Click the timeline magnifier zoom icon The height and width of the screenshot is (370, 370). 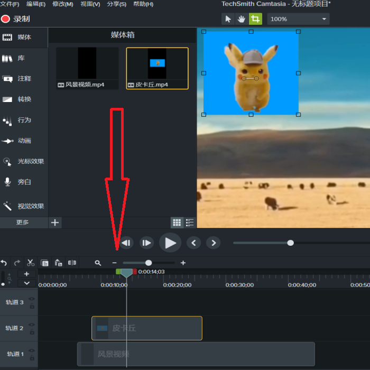(x=98, y=263)
